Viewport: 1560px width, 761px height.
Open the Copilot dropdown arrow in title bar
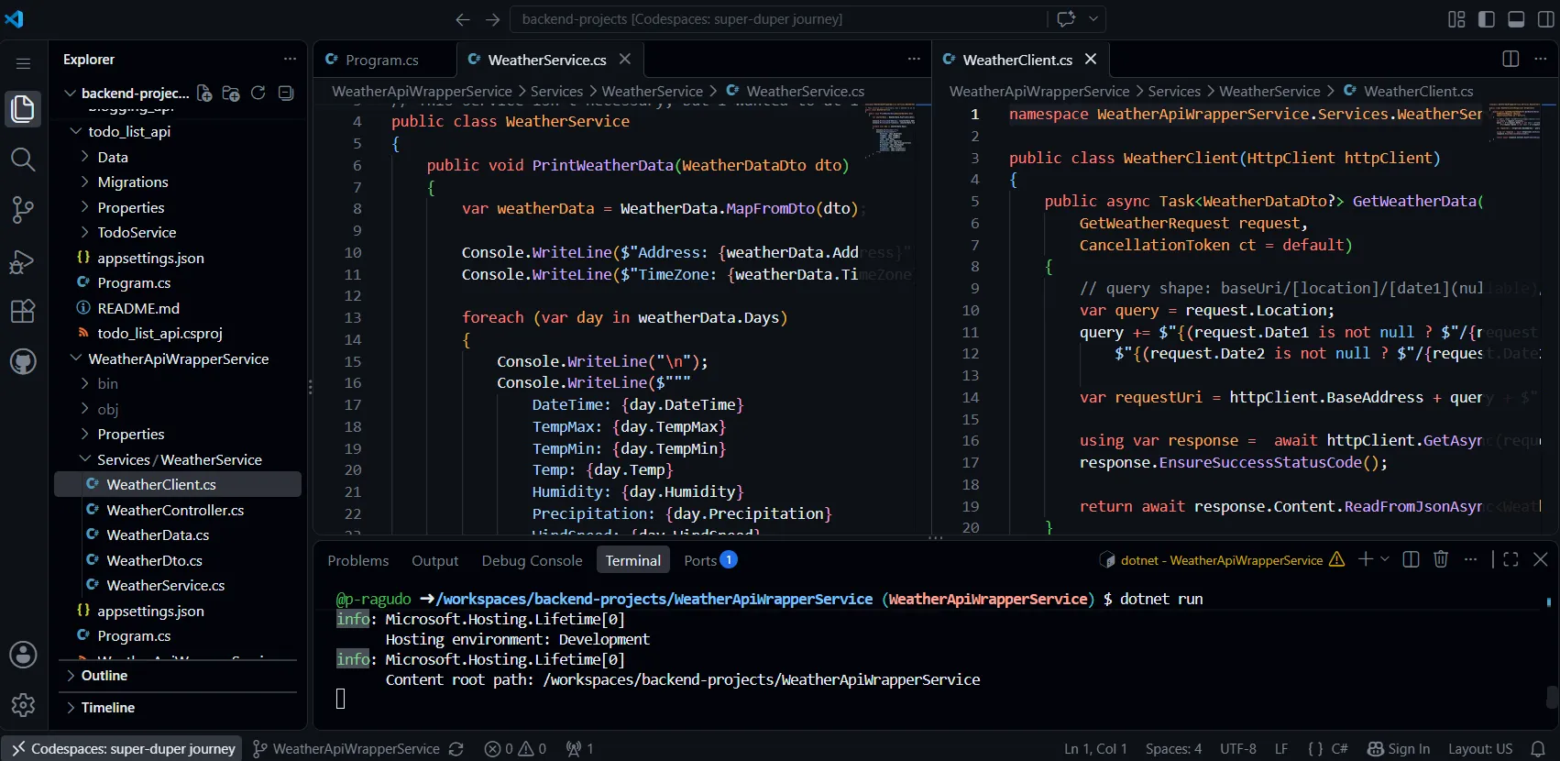click(x=1093, y=19)
